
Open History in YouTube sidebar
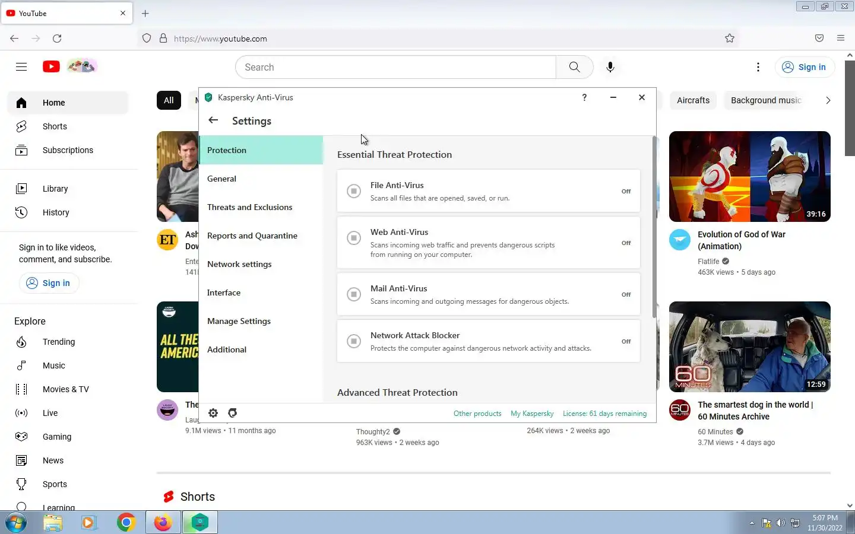point(68,212)
